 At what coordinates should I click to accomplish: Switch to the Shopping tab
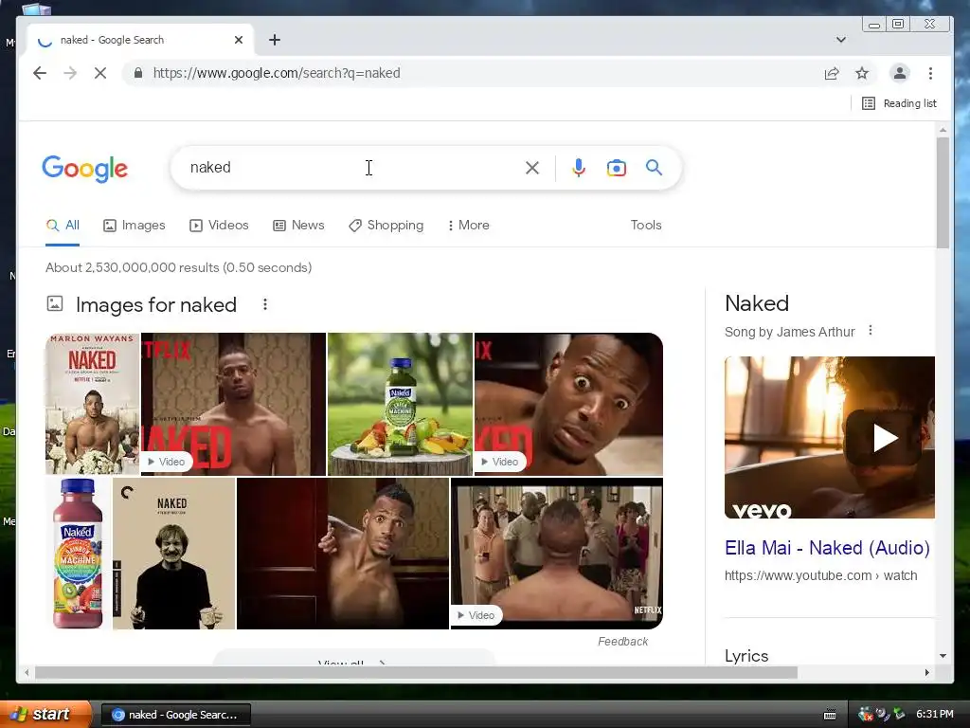(x=386, y=226)
